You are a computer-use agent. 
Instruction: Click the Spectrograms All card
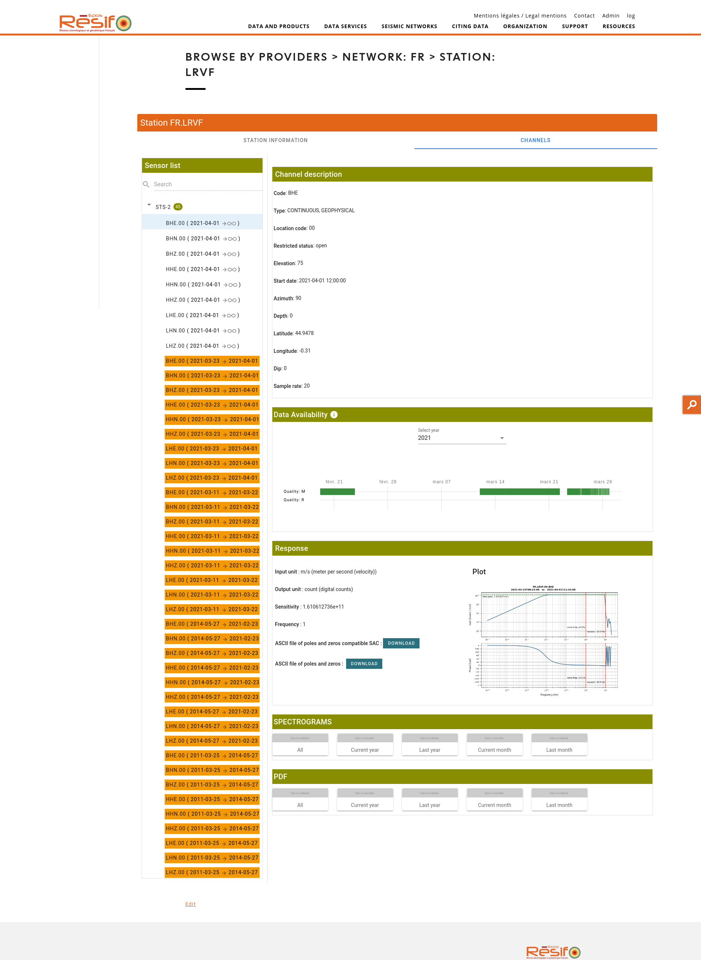point(300,744)
